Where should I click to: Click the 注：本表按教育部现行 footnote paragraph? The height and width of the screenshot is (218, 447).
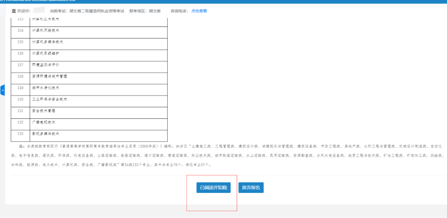click(x=227, y=155)
